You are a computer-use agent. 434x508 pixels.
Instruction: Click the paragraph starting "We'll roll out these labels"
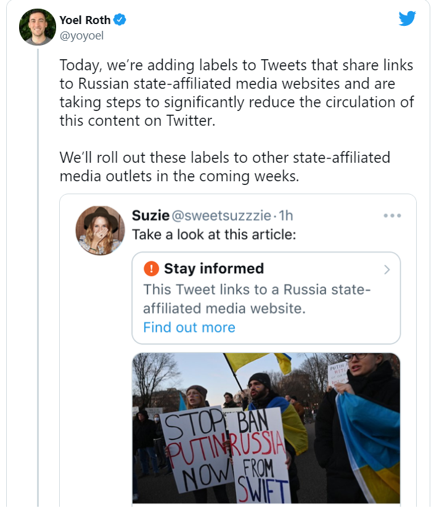(x=224, y=166)
